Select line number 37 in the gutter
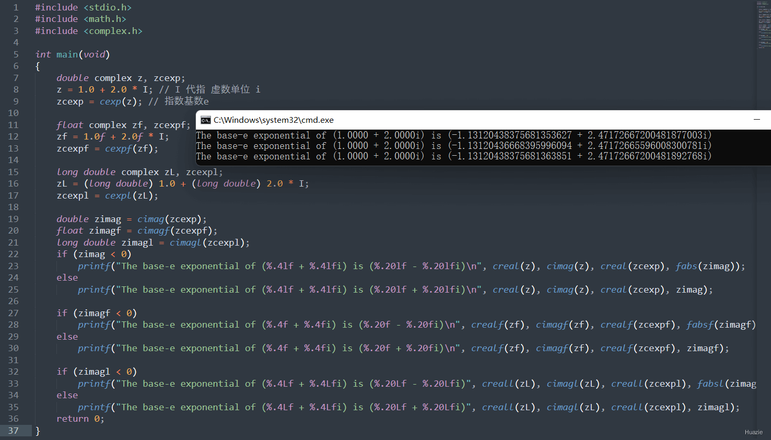Viewport: 771px width, 440px height. (x=13, y=431)
